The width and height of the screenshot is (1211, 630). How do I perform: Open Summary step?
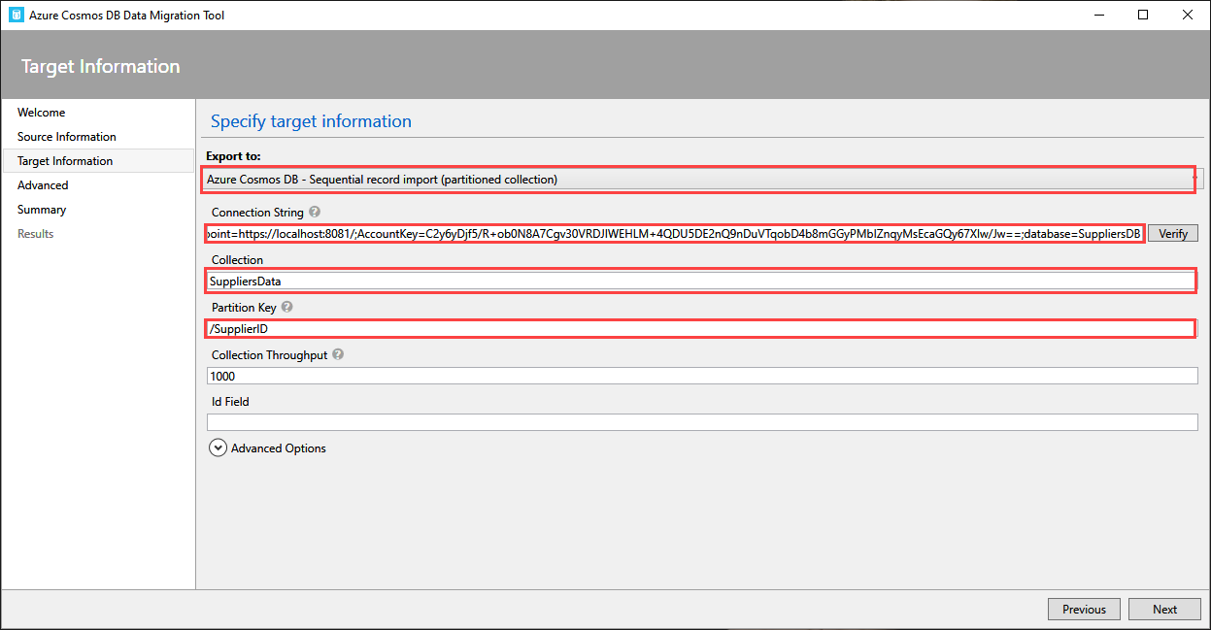42,210
